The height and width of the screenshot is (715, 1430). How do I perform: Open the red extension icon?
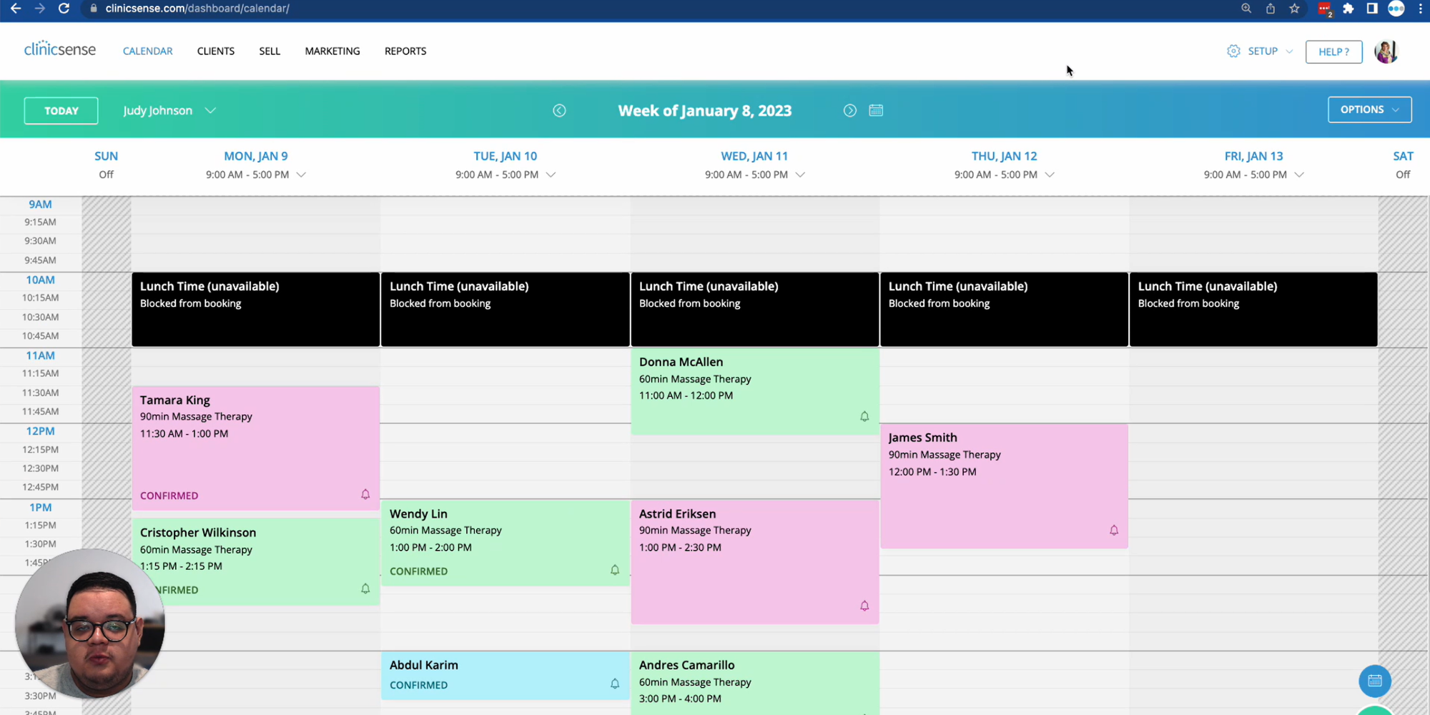[1324, 9]
